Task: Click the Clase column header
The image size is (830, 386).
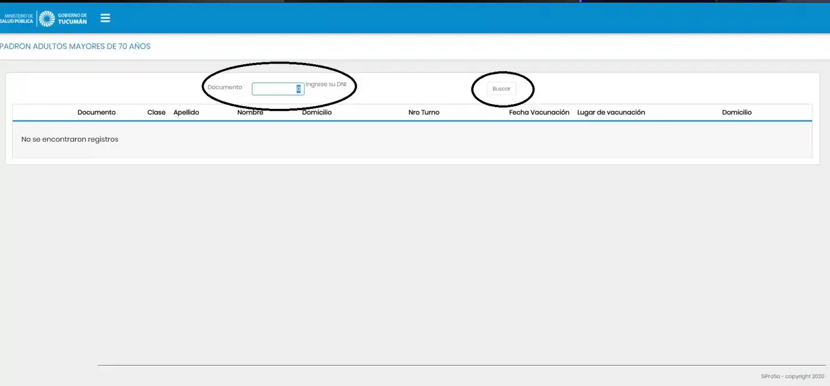Action: [x=156, y=112]
